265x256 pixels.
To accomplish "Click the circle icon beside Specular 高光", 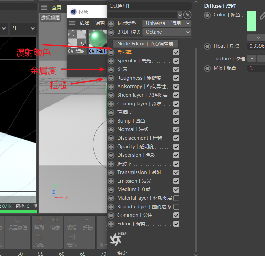I will tap(111, 61).
